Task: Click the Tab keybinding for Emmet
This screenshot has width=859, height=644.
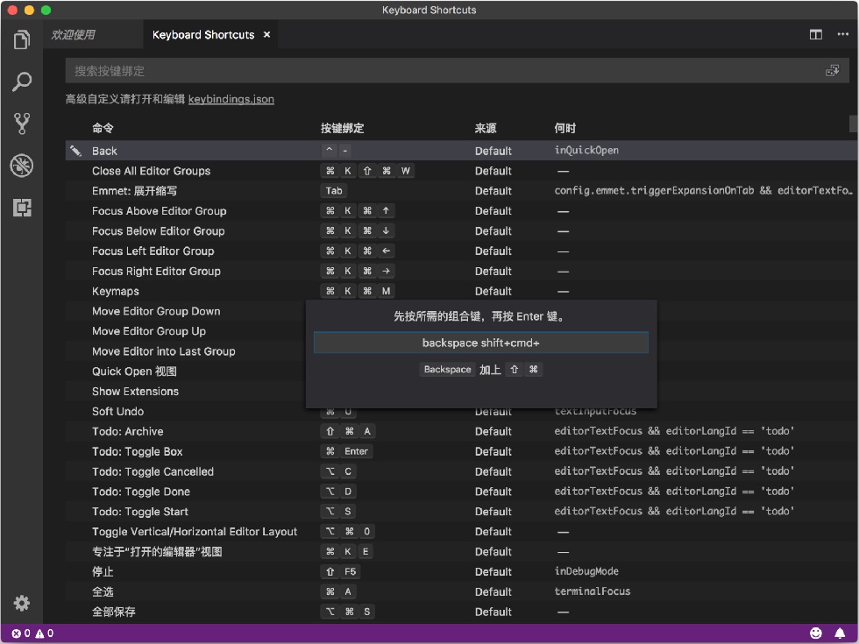Action: (x=334, y=191)
